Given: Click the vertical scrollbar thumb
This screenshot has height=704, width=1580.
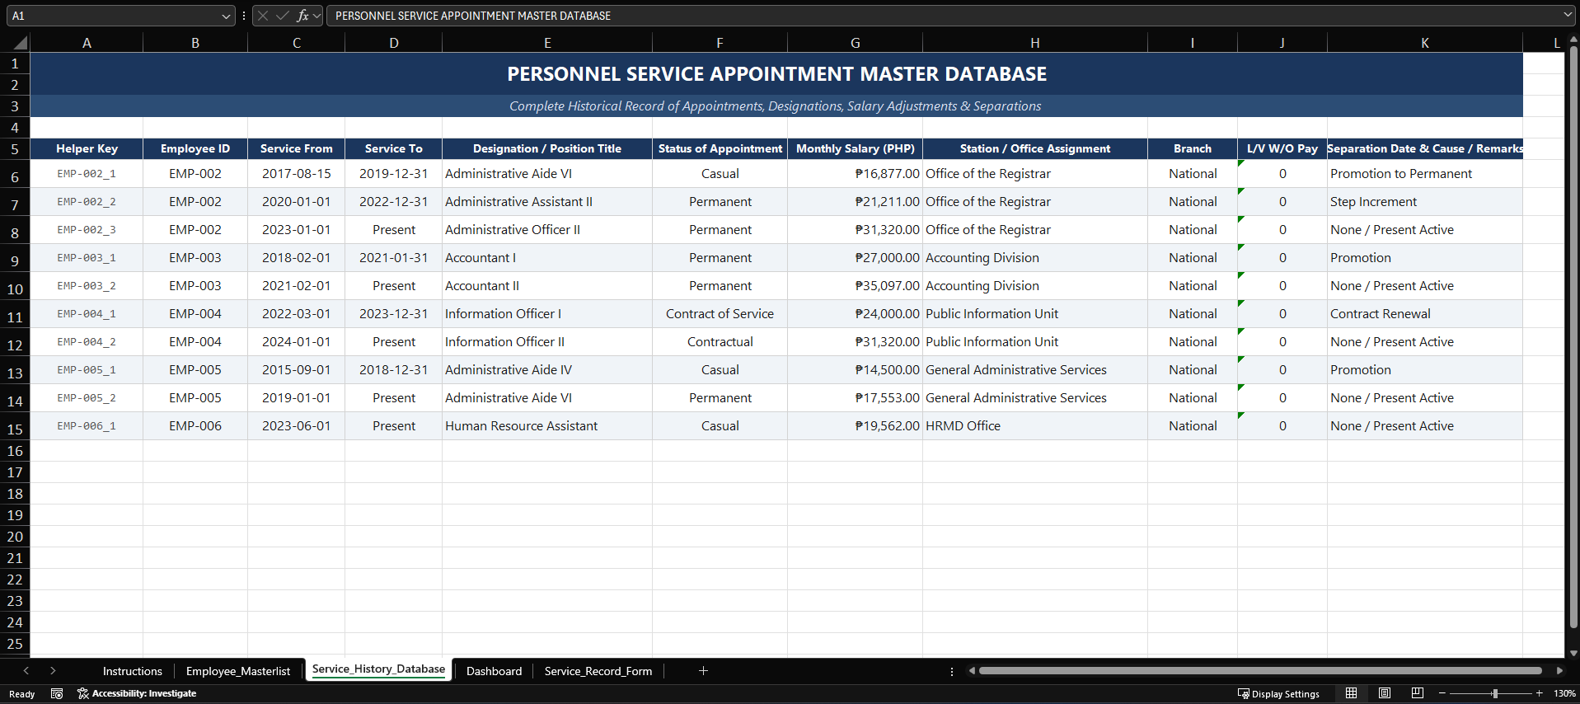Looking at the screenshot, I should [x=1573, y=338].
